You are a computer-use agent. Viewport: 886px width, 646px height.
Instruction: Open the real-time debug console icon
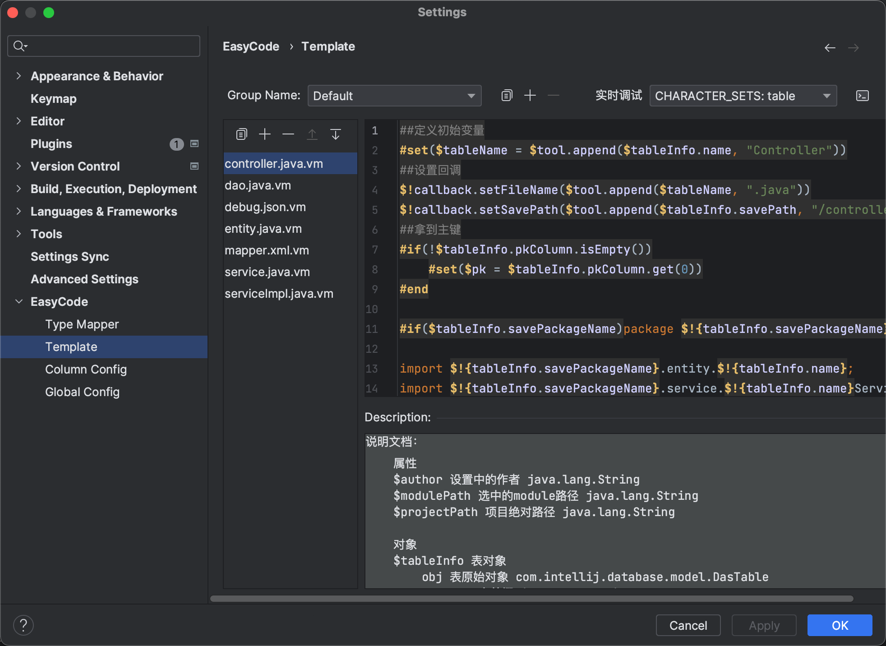click(x=862, y=96)
